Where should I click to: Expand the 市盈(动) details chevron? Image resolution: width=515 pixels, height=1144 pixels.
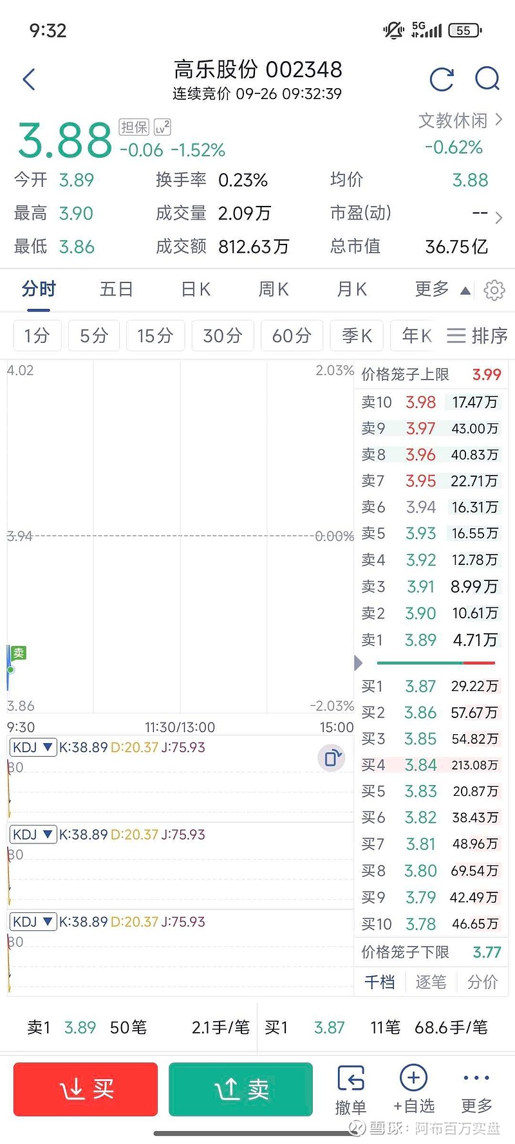click(498, 218)
